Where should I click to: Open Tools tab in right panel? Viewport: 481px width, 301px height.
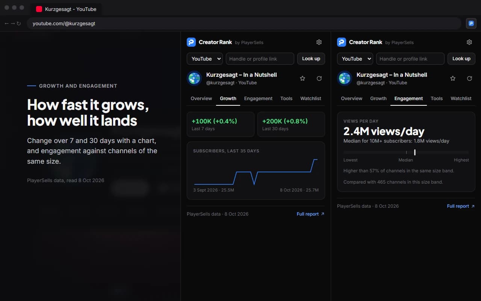click(437, 99)
